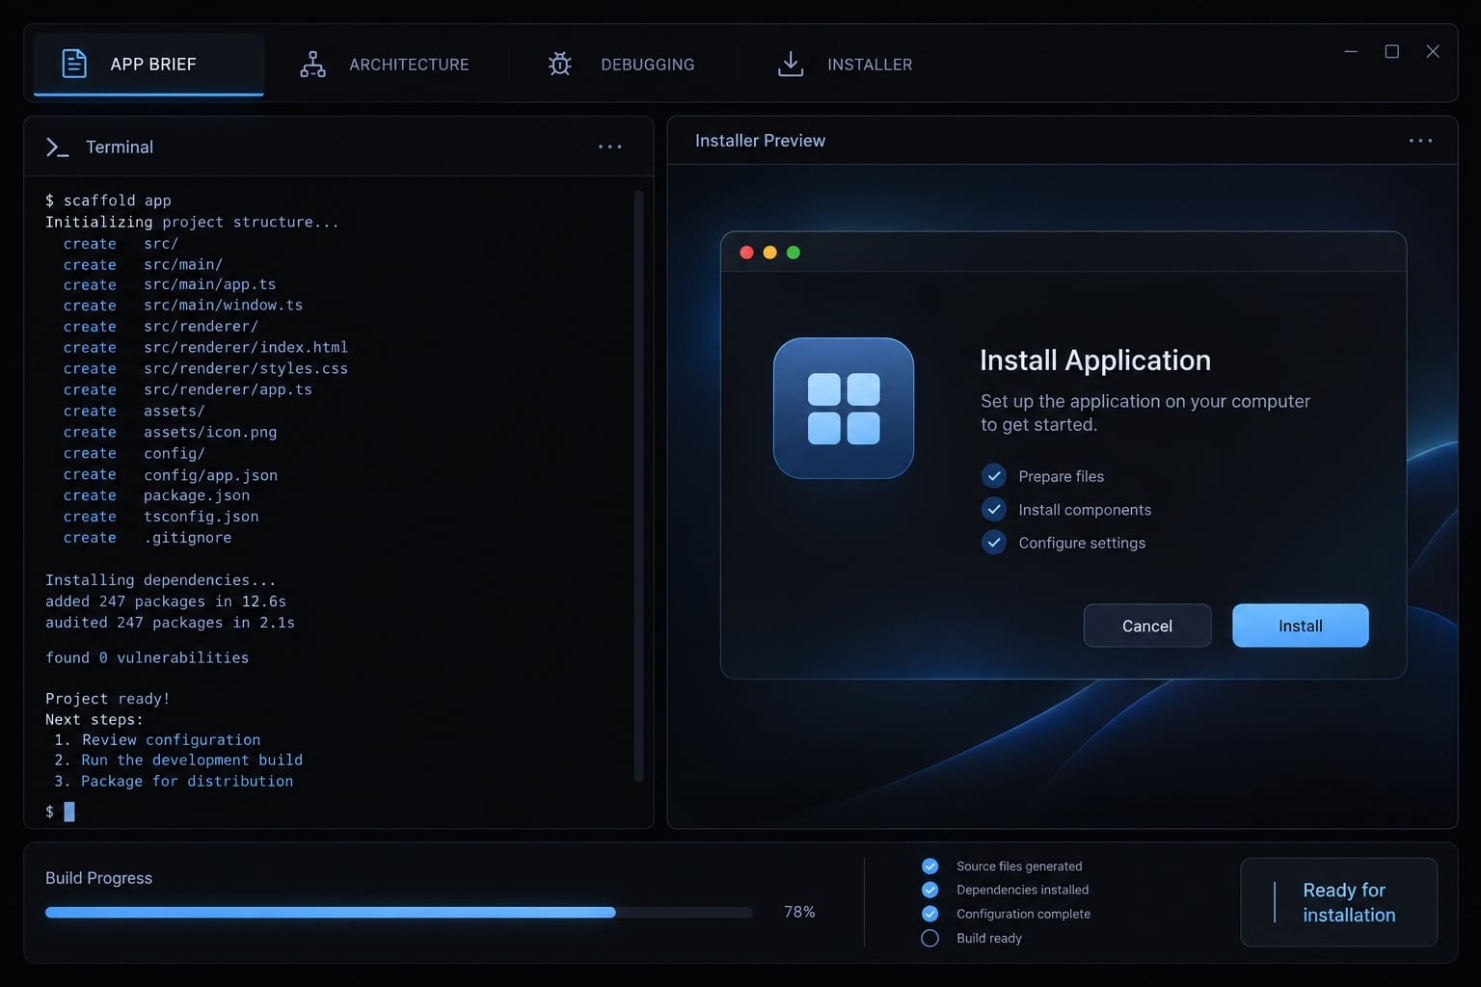Viewport: 1481px width, 987px height.
Task: Click "Run the development build" step
Action: click(x=192, y=760)
